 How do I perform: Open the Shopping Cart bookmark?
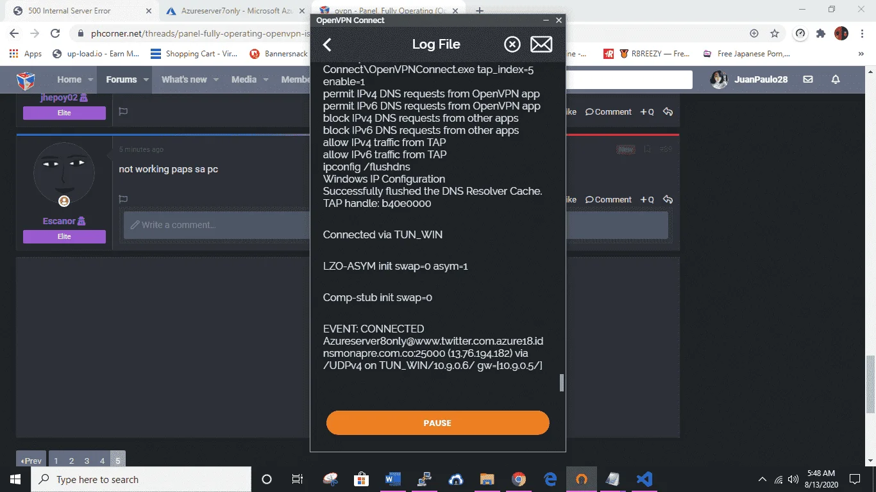click(195, 54)
